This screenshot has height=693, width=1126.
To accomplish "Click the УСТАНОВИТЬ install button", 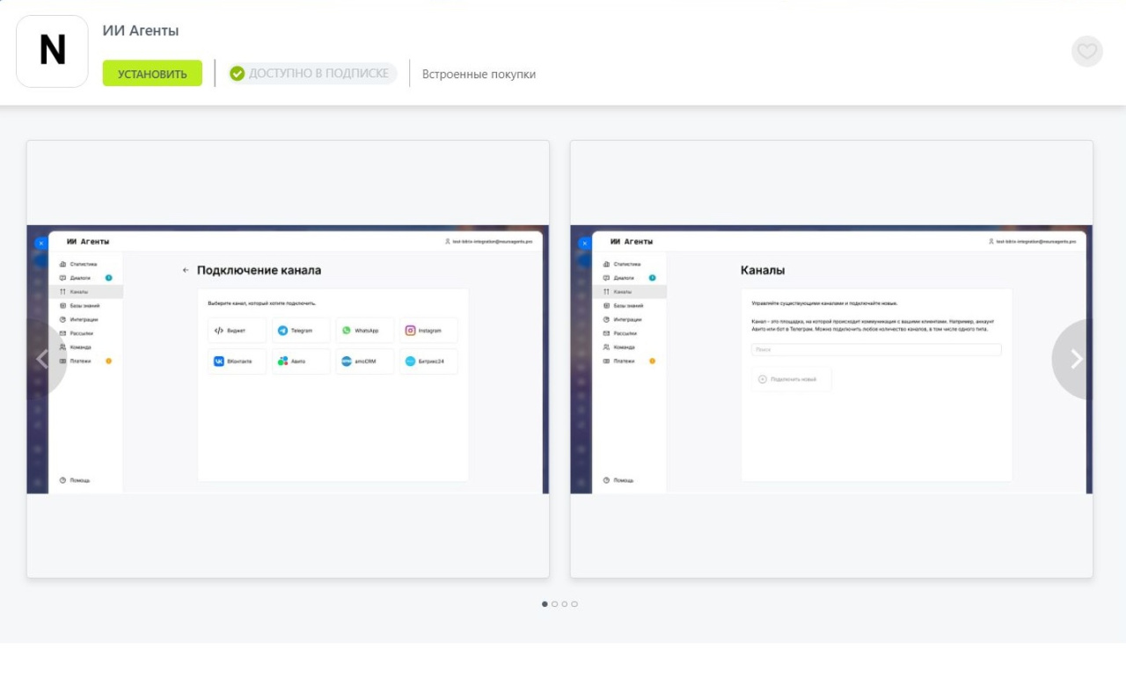I will [x=152, y=74].
